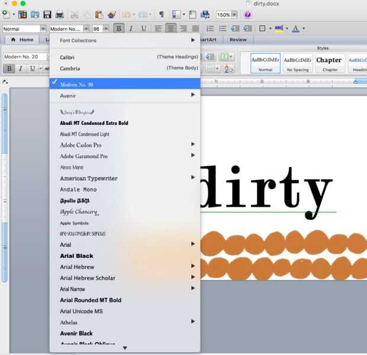Toggle Italic in the Home ribbon
Viewport: 367px width, 355px height.
(21, 69)
